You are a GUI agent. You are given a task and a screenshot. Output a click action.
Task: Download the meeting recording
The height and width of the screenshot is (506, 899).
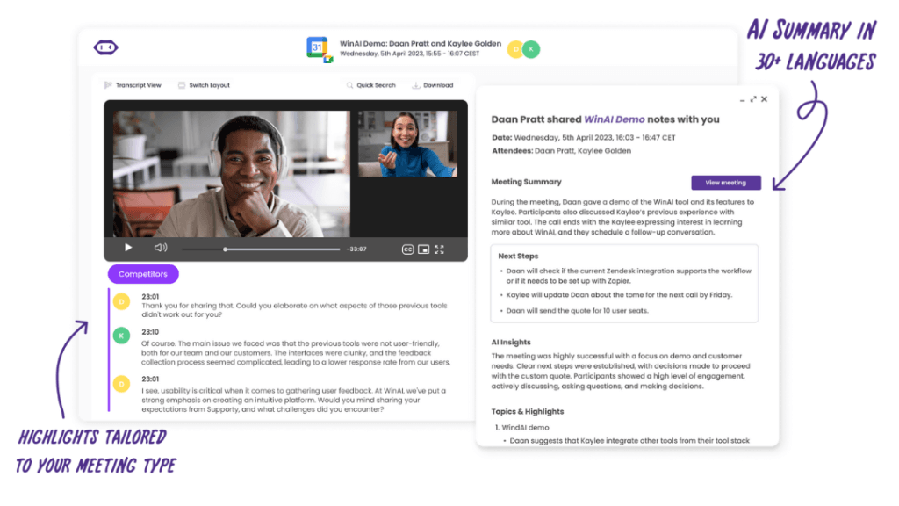(432, 85)
